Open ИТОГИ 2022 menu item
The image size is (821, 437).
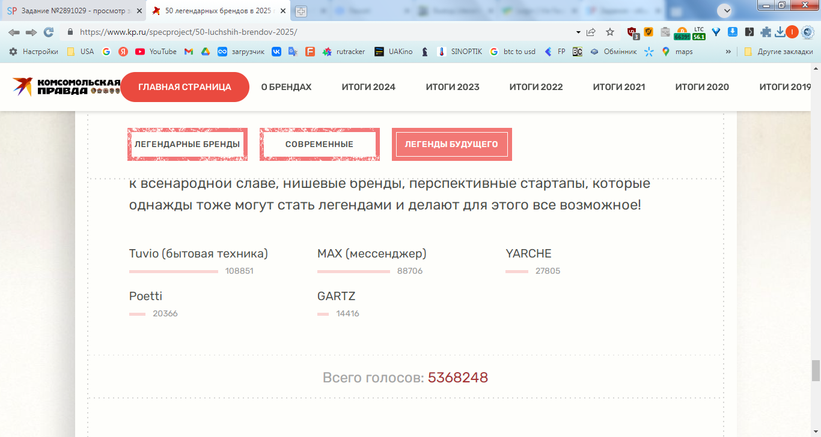[x=536, y=87]
